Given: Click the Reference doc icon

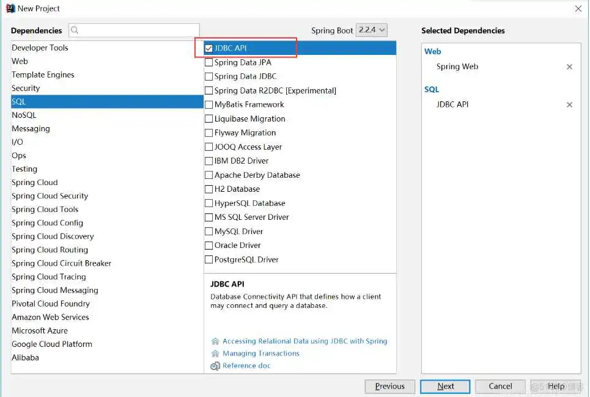Looking at the screenshot, I should (x=215, y=366).
